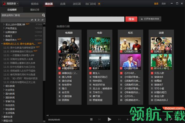This screenshot has height=123, width=185.
Task: Open the 武媚娘传奇 thumbnail
Action: coord(69,62)
